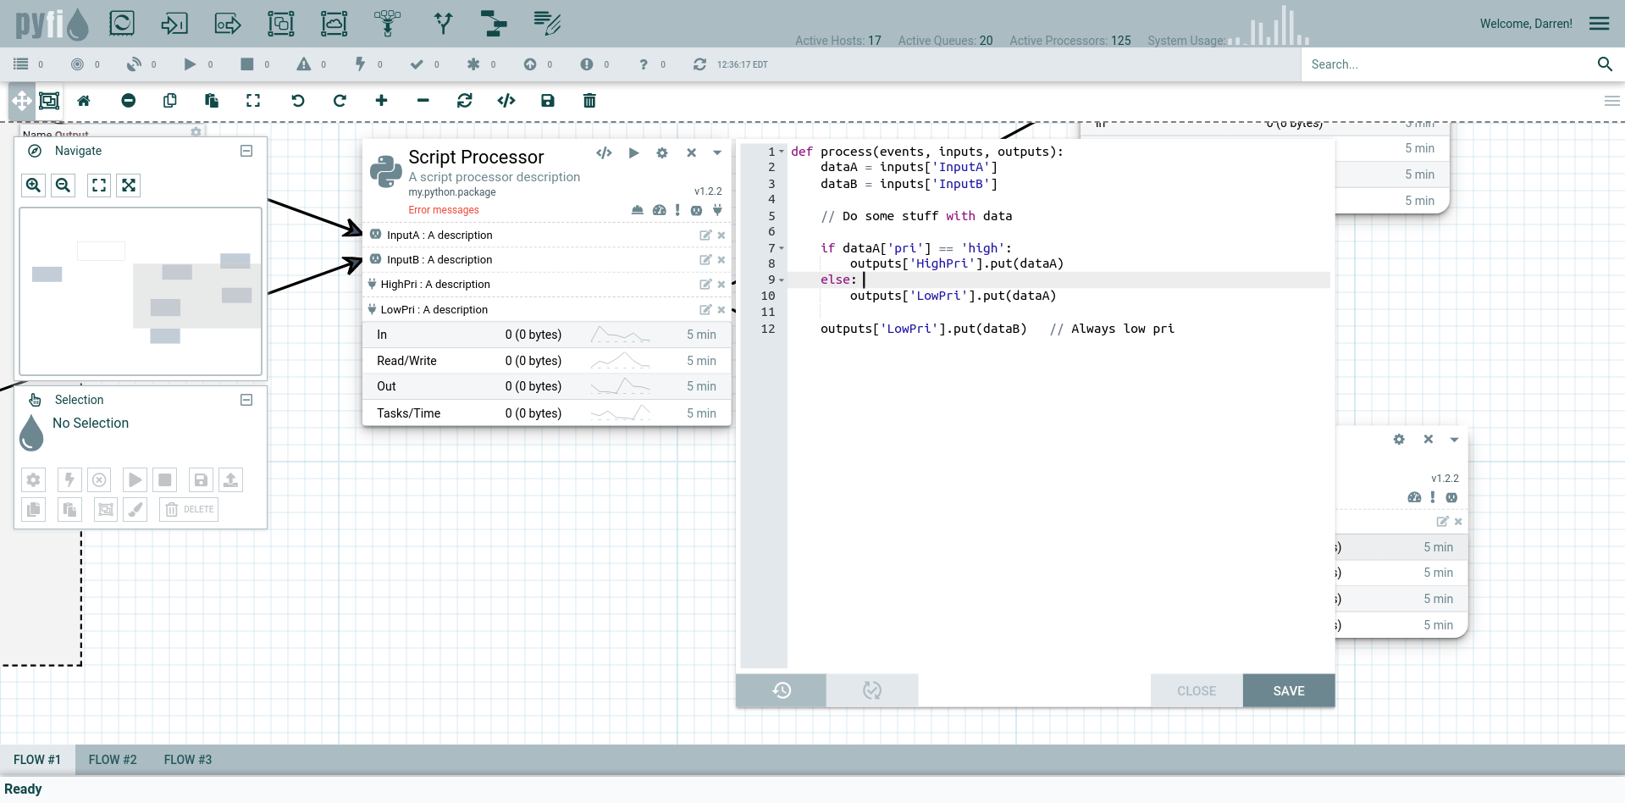Switch to FLOW #1 tab
1625x803 pixels.
point(37,760)
